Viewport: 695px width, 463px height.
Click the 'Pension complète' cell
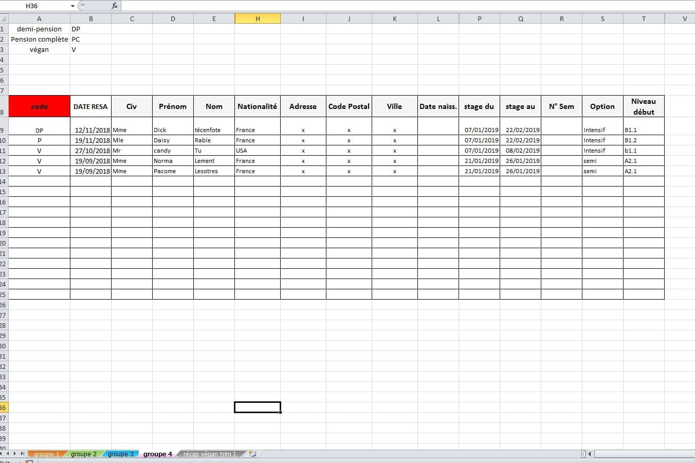coord(39,39)
